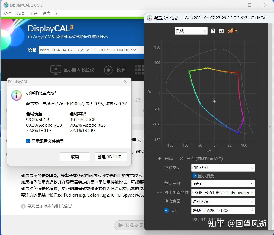The height and width of the screenshot is (235, 274).
Task: Open the ? help menu
Action: 56,14
